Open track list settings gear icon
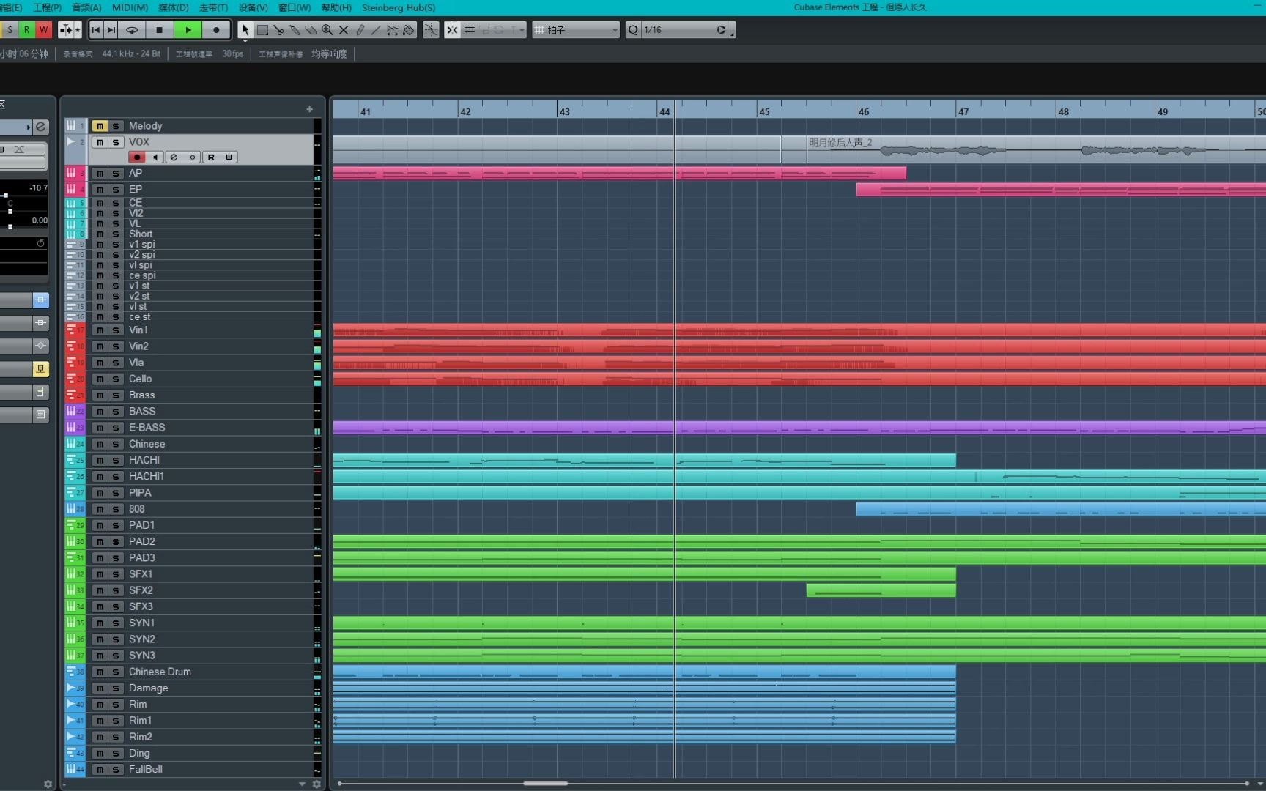The height and width of the screenshot is (791, 1266). point(316,784)
